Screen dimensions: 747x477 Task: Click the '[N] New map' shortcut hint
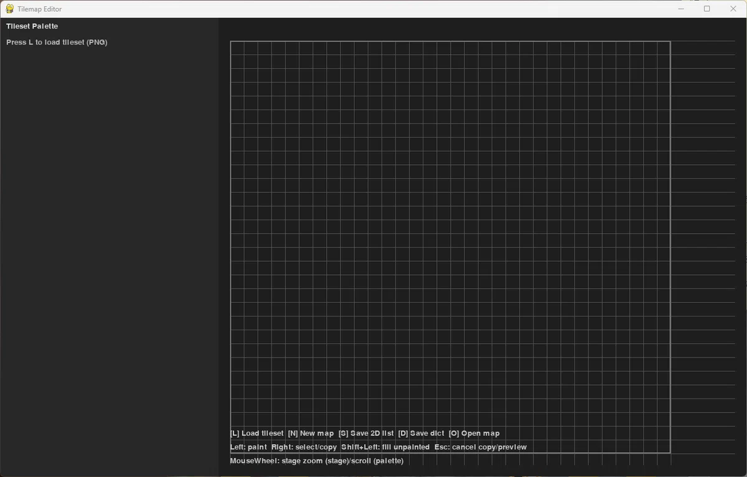pos(311,433)
